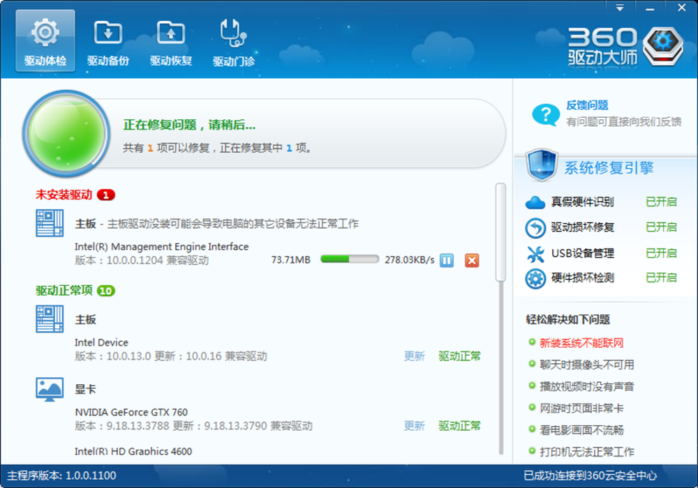Image resolution: width=698 pixels, height=488 pixels.
Task: Click 驱动正常 status for Intel Device
Action: (x=459, y=356)
